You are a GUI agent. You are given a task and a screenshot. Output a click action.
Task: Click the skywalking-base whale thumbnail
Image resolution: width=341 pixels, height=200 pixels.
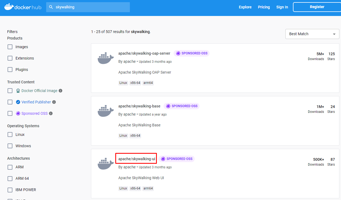click(x=106, y=111)
